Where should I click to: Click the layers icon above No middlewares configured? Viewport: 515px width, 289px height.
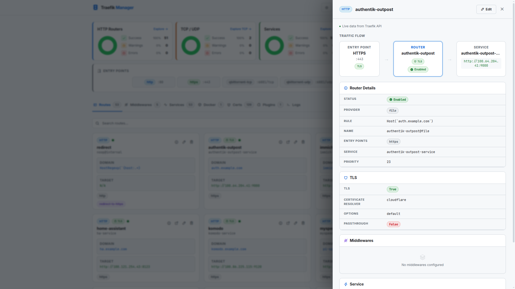tap(422, 257)
